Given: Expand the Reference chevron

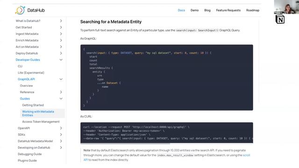Looking at the screenshot, I should (x=61, y=92).
